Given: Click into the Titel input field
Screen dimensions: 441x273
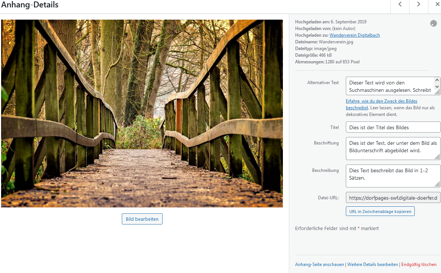Looking at the screenshot, I should point(393,127).
